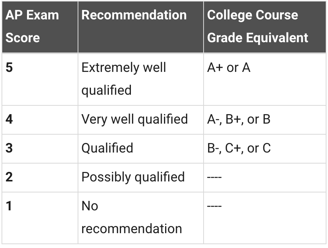Select the B-, C+, or C cell
Image resolution: width=328 pixels, height=248 pixels.
pyautogui.click(x=265, y=149)
